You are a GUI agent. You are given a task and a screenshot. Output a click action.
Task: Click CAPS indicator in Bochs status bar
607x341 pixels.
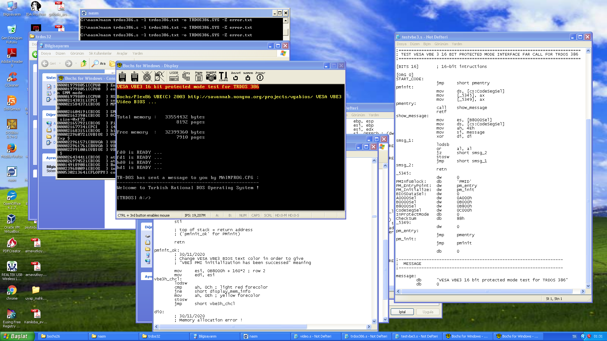[x=255, y=215]
